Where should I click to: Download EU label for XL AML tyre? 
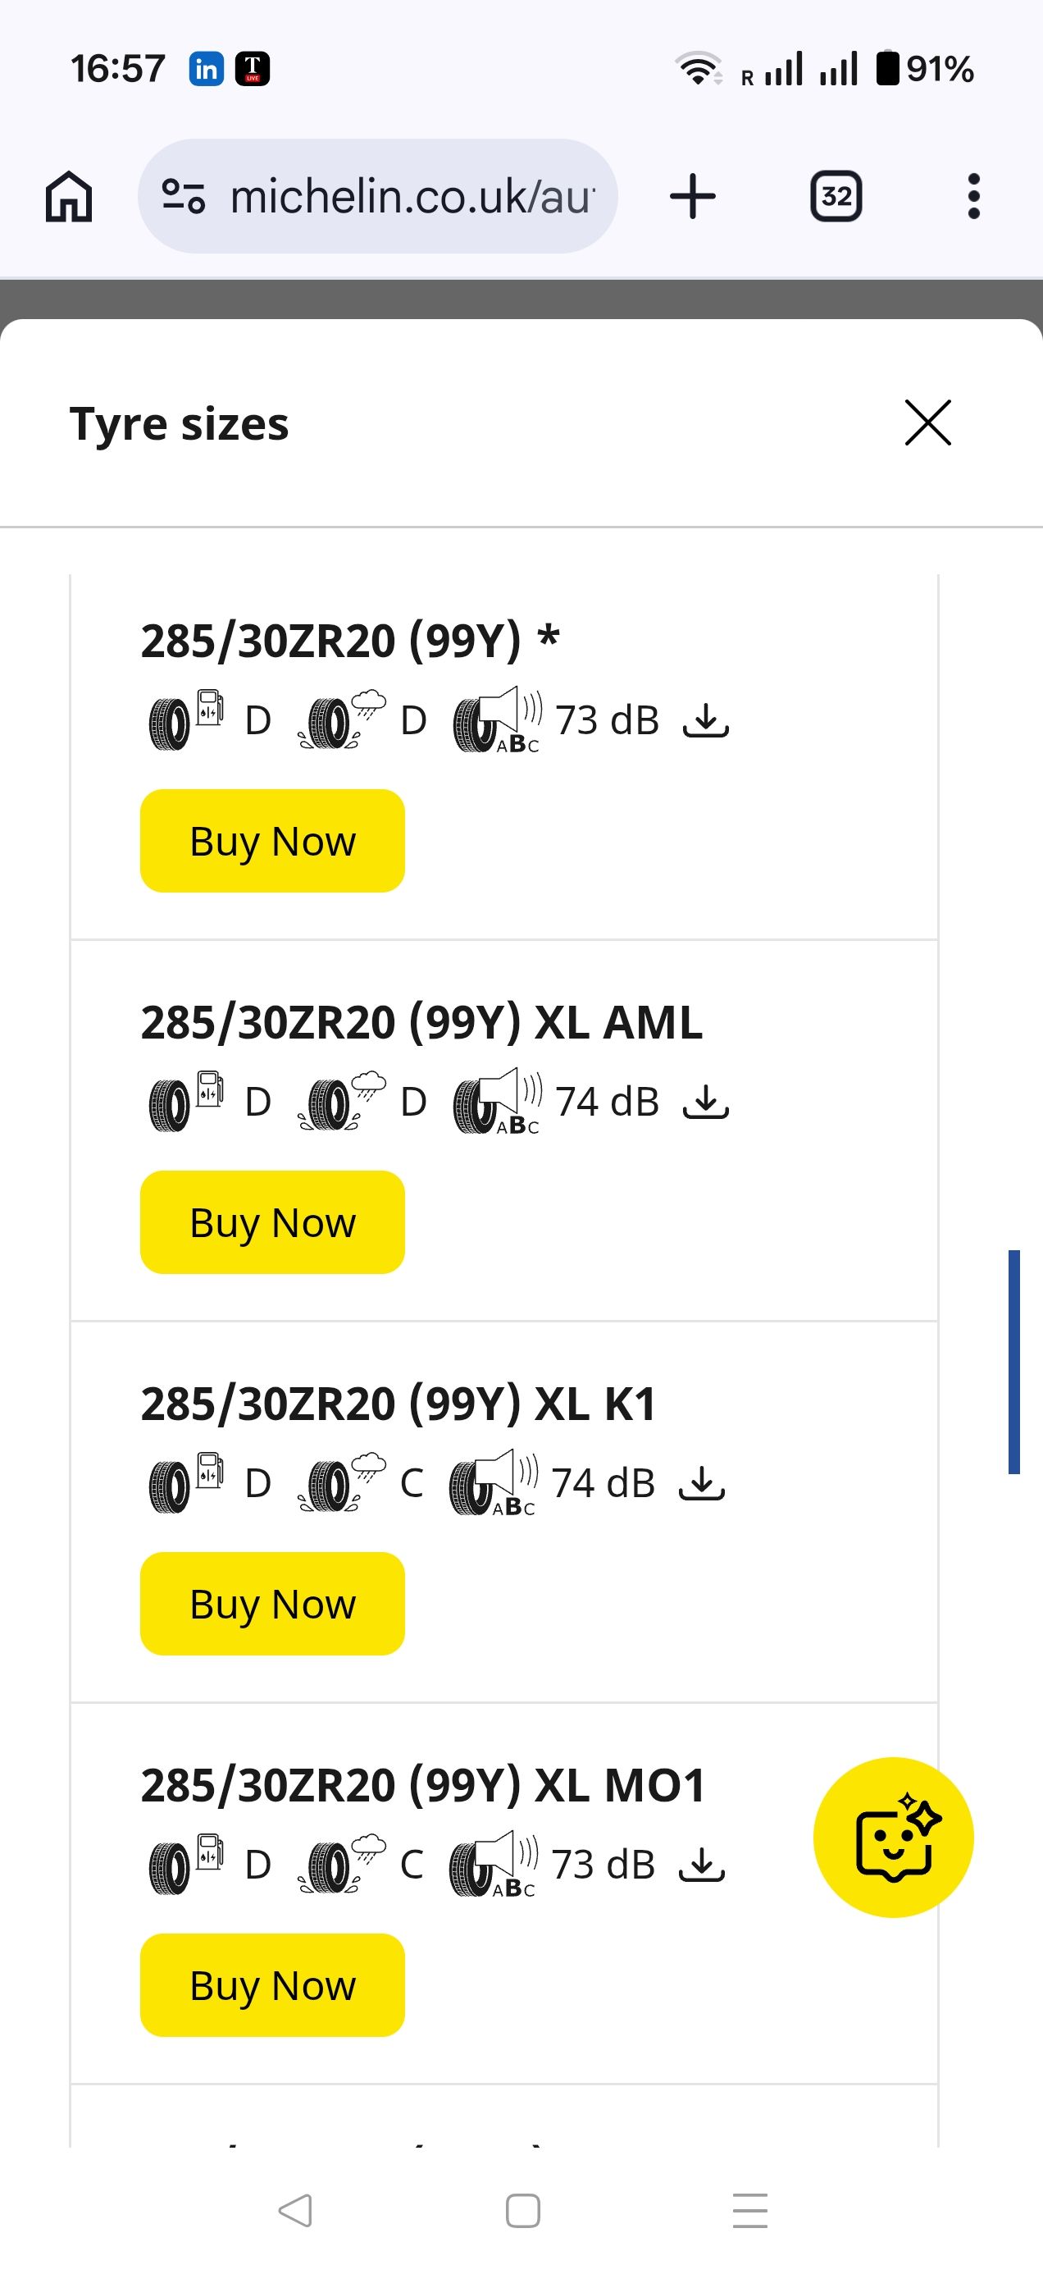click(706, 1102)
